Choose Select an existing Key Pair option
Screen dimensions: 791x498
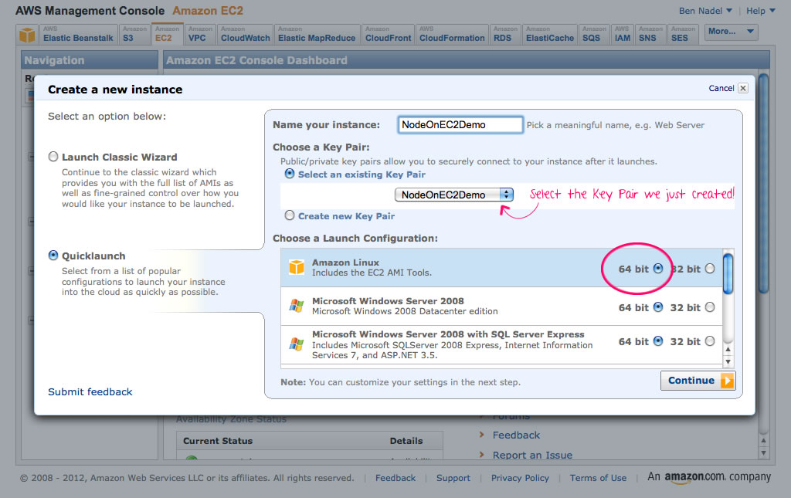[x=290, y=174]
